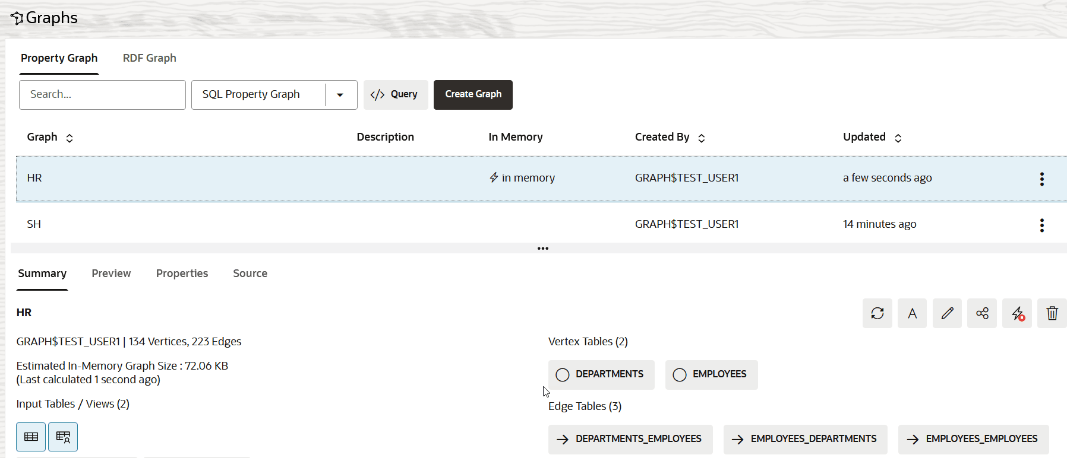This screenshot has height=458, width=1067.
Task: Select the DEPARTMENTS vertex table chip
Action: [x=601, y=374]
